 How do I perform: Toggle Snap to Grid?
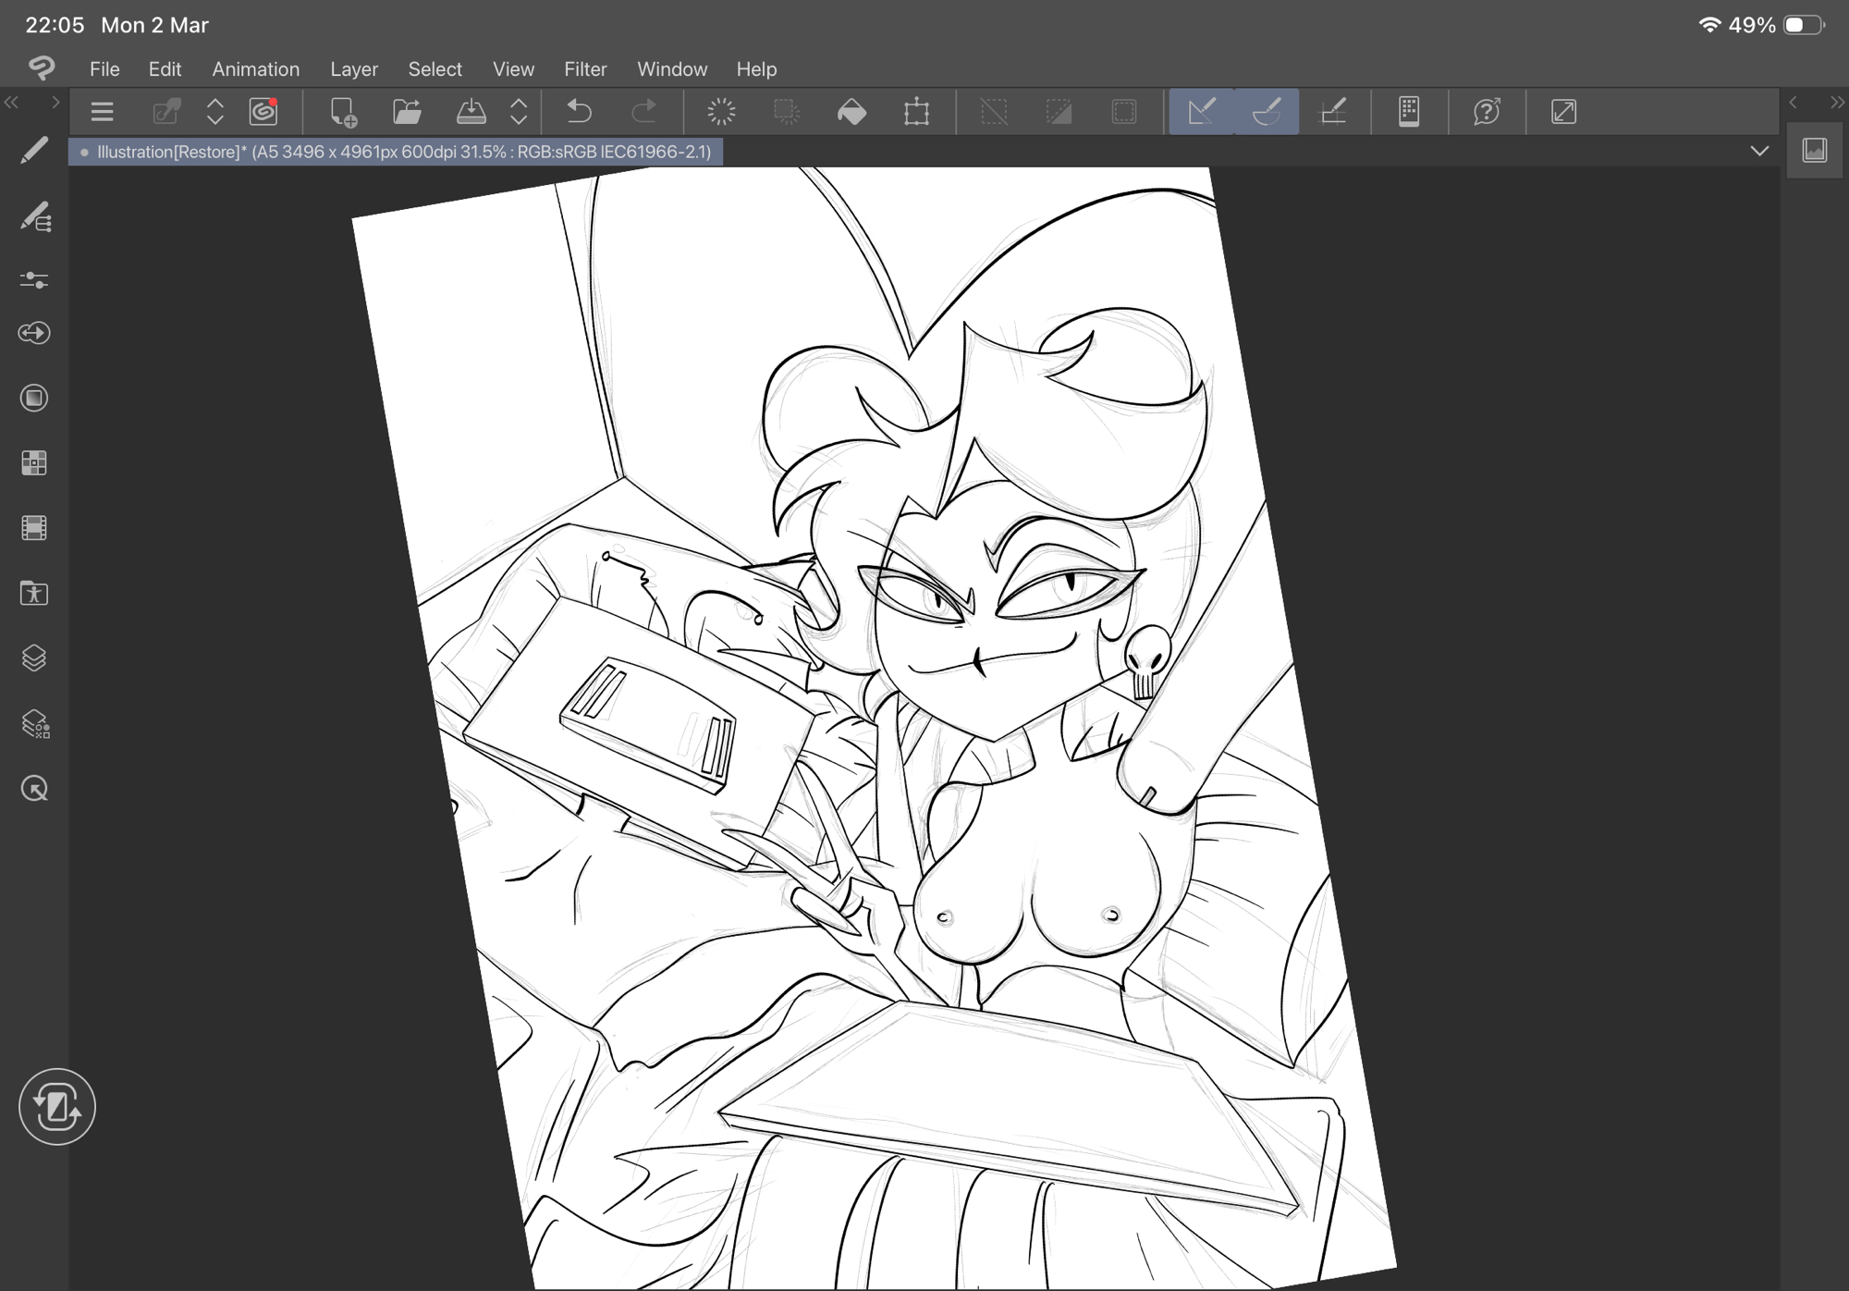tap(1332, 112)
